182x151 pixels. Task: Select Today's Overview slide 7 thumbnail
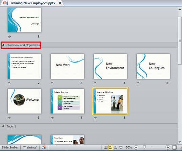[67, 101]
